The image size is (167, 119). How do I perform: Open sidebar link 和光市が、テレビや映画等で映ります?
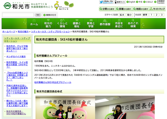[17, 48]
